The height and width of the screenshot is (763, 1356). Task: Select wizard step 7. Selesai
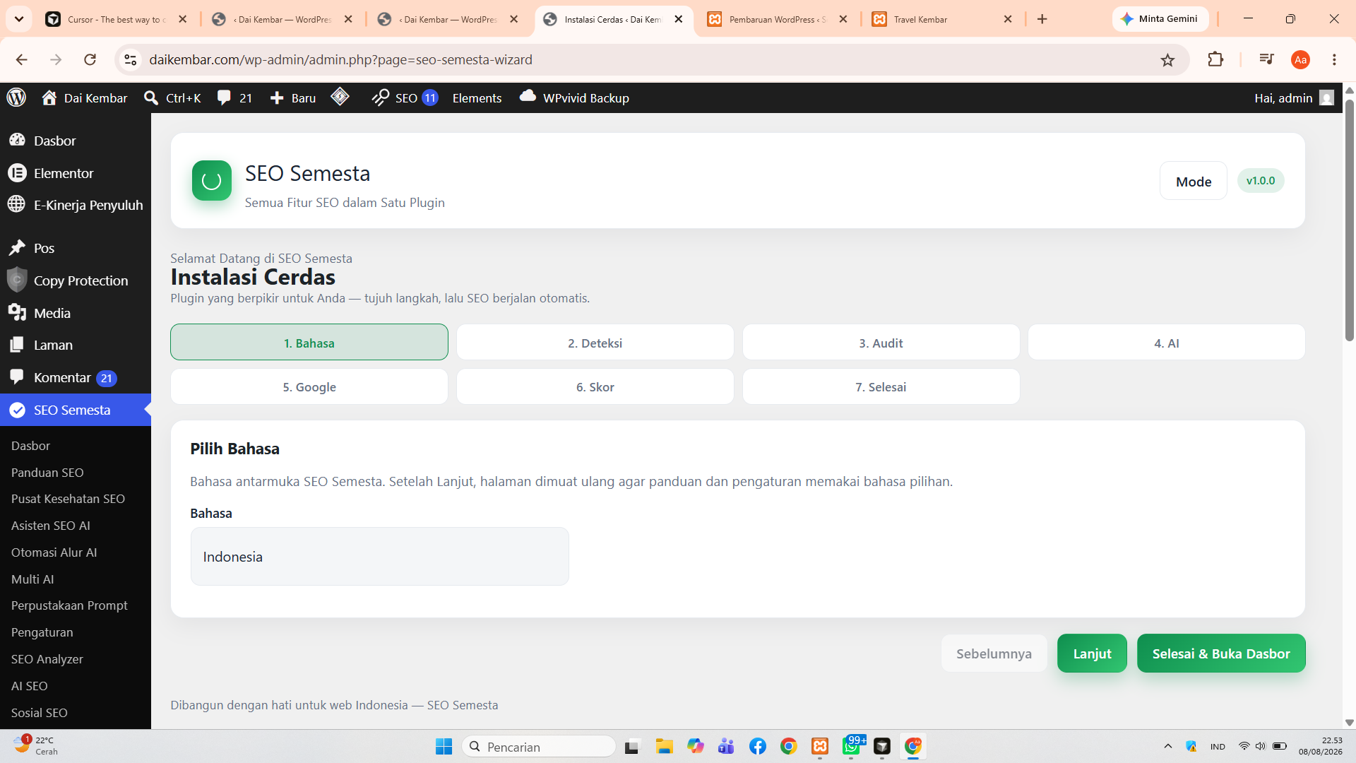pyautogui.click(x=881, y=386)
